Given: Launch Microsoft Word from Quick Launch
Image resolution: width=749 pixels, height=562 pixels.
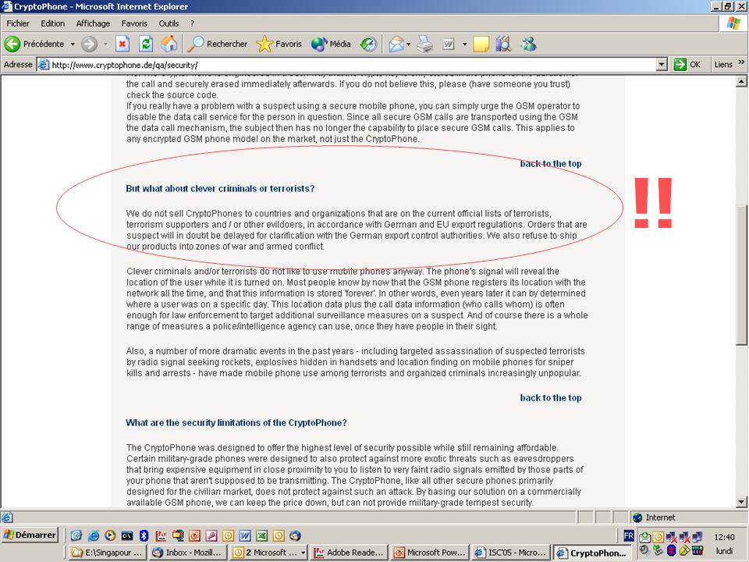Looking at the screenshot, I should (244, 535).
